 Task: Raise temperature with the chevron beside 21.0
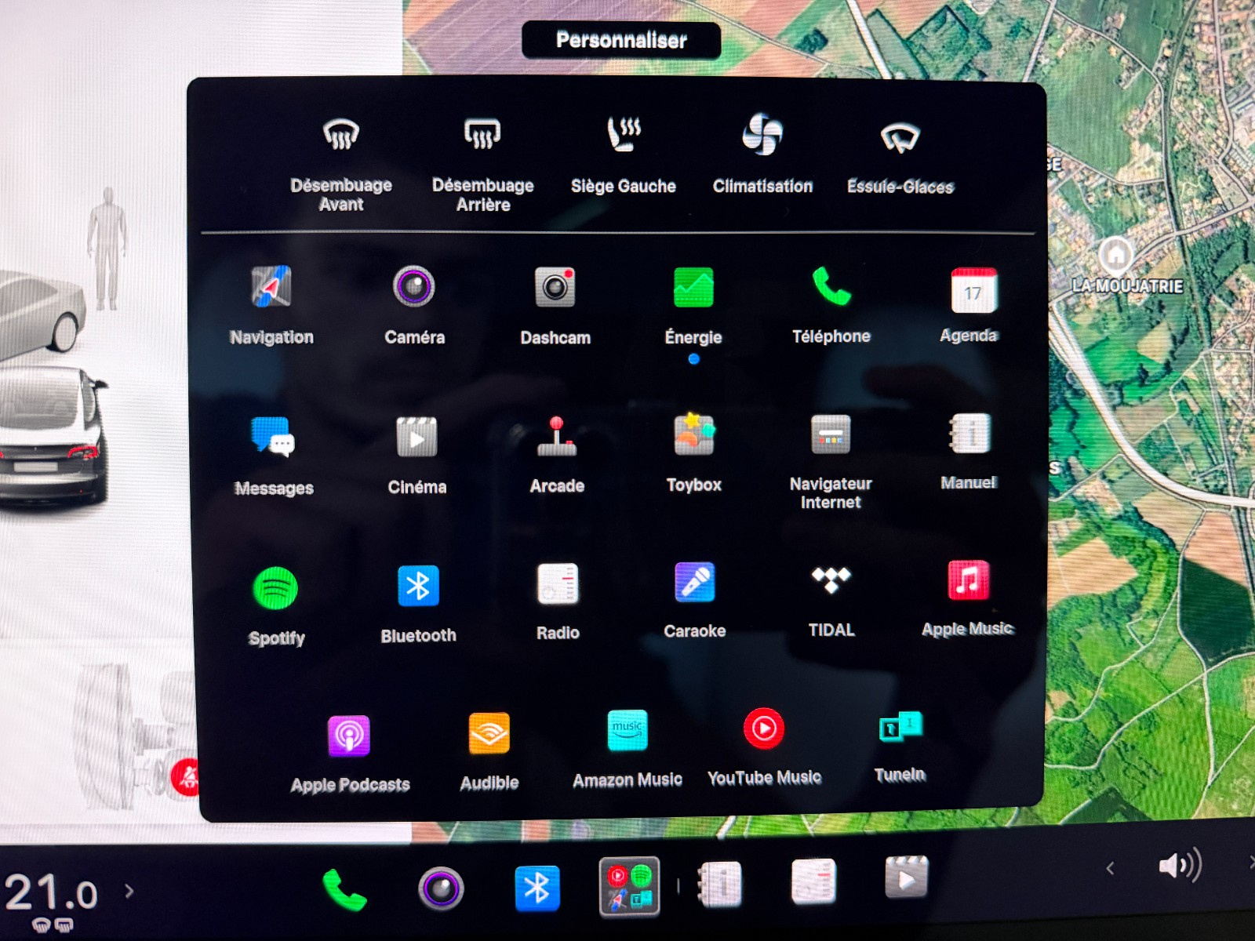(129, 891)
